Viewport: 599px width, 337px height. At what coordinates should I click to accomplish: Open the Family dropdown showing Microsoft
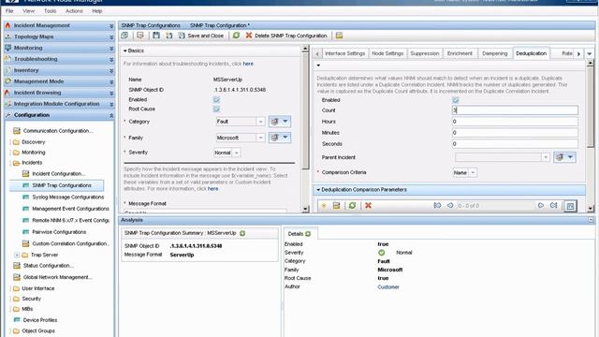[x=260, y=138]
